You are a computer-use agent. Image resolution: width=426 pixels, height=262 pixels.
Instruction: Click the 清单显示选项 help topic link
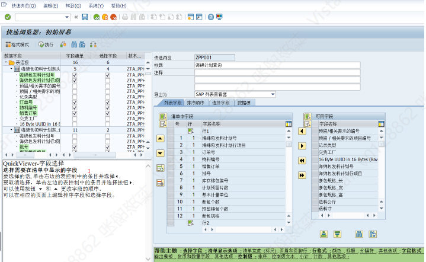pos(223,251)
